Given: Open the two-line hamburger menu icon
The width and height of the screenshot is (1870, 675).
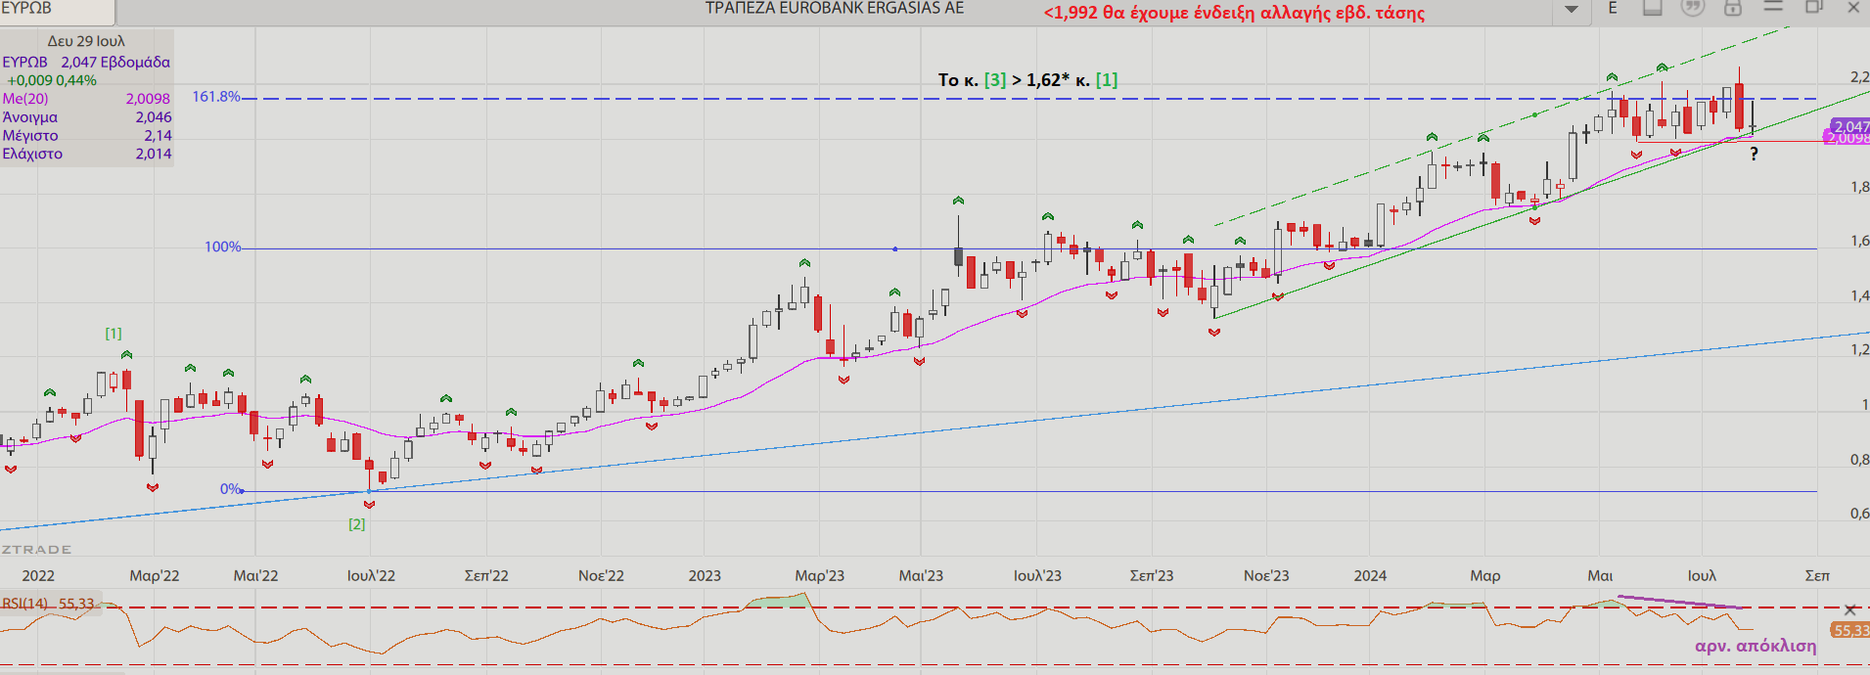Looking at the screenshot, I should point(1773,7).
